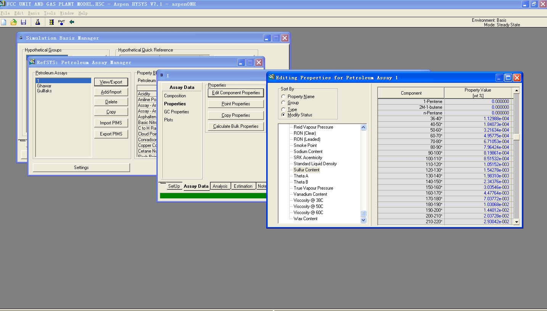Viewport: 547px width, 311px height.
Task: Select the Type sort option
Action: pyautogui.click(x=283, y=110)
